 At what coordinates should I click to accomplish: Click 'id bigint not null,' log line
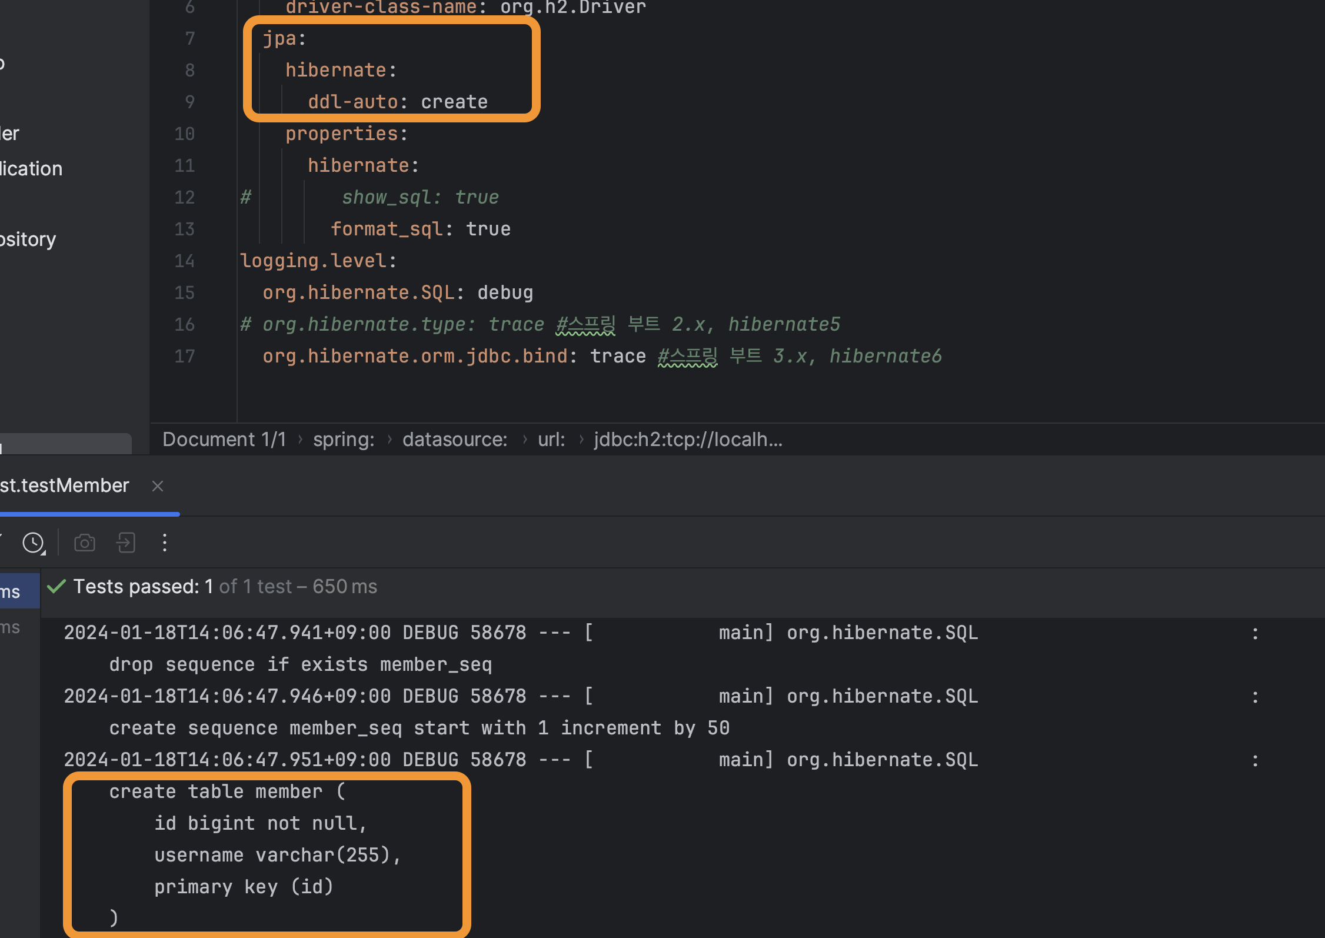tap(261, 823)
